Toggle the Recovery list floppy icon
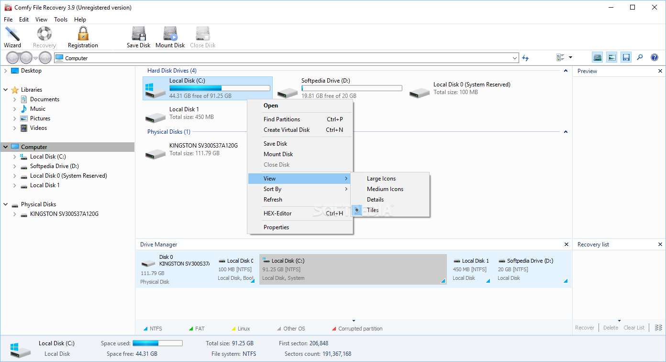666x362 pixels. point(626,58)
